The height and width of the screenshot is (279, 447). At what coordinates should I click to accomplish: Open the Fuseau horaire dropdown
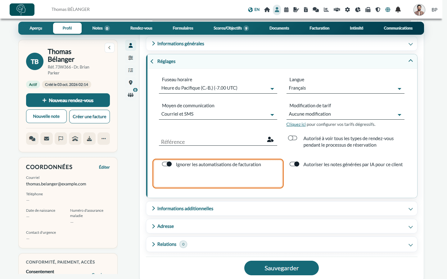pos(218,88)
